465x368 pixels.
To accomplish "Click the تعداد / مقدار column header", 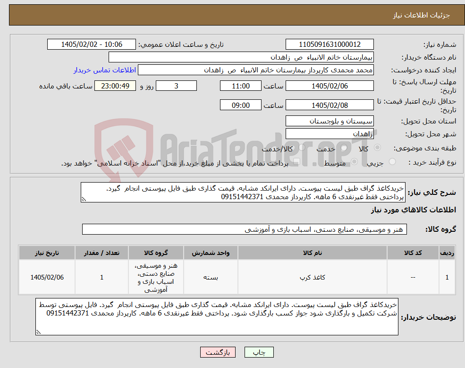I will (101, 253).
